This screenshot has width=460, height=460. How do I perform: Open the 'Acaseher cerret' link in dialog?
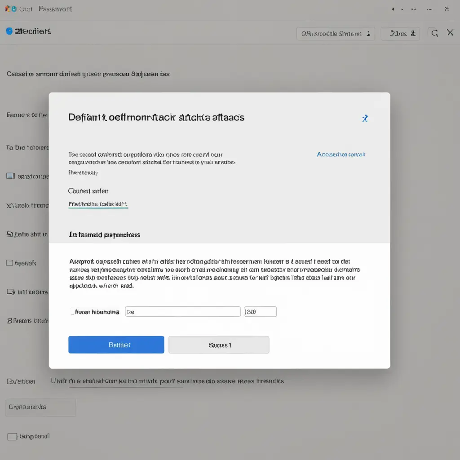pyautogui.click(x=341, y=155)
